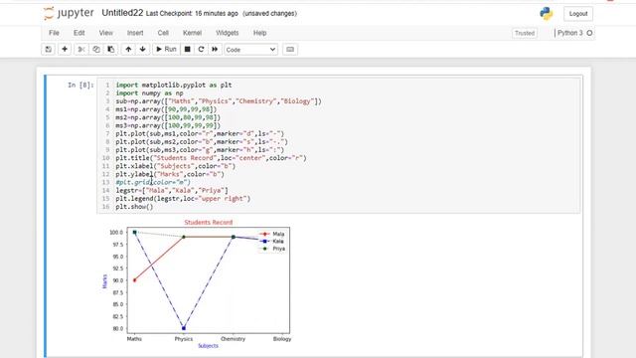Viewport: 636px width, 358px height.
Task: Click the Python 3 kernel indicator circle
Action: point(589,33)
